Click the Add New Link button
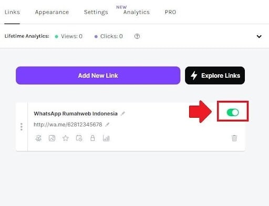Screen dimensions: 269x206 point(98,76)
